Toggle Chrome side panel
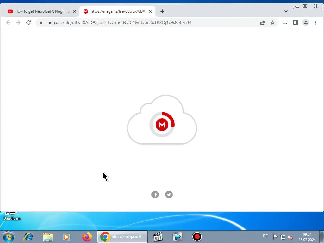This screenshot has height=243, width=324. (x=296, y=22)
